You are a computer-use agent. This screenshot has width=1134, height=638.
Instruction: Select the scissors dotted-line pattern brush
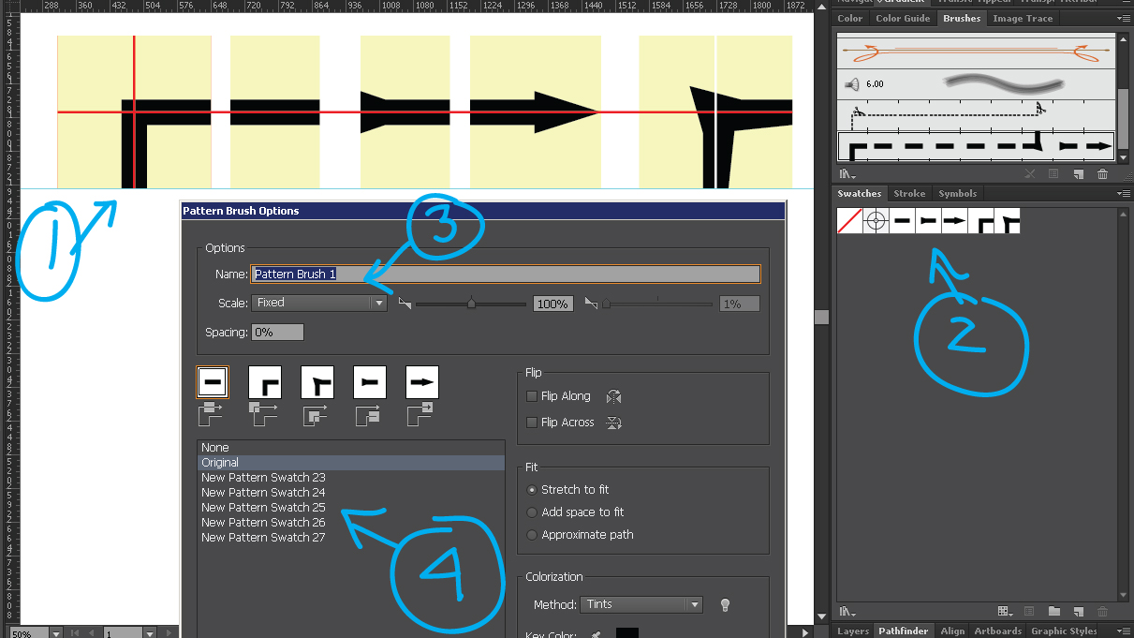click(976, 114)
